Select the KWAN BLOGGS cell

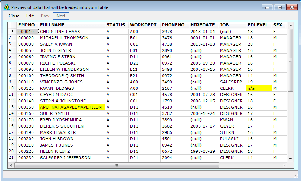click(72, 88)
